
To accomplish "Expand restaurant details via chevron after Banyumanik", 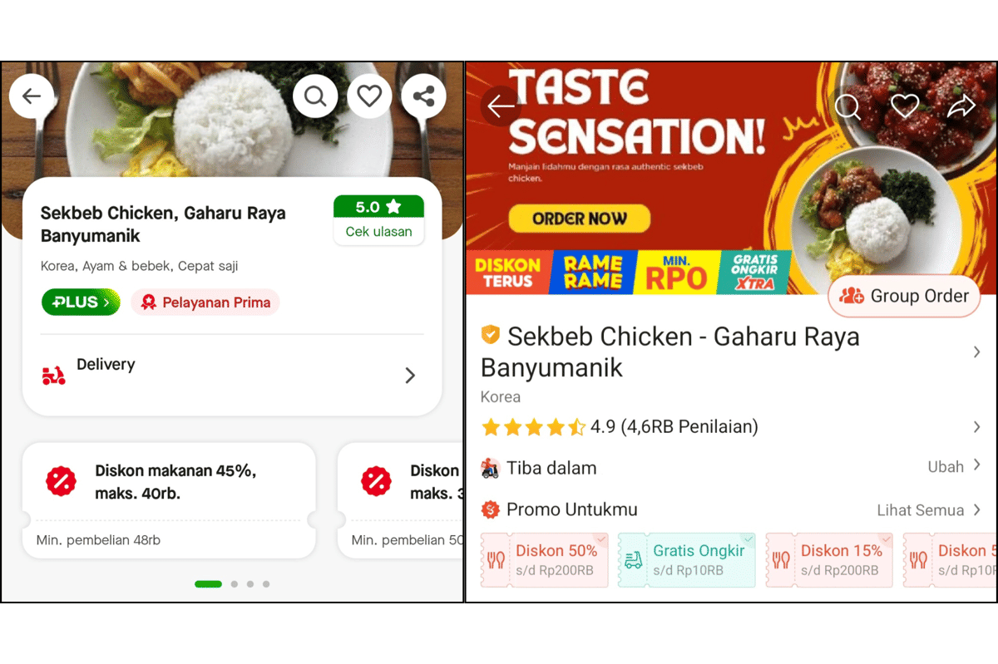I will (976, 352).
